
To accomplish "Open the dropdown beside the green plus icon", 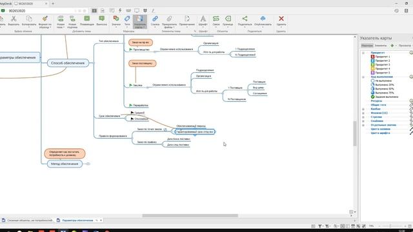I will coord(396,46).
